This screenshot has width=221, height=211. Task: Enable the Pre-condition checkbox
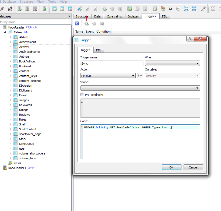click(82, 95)
